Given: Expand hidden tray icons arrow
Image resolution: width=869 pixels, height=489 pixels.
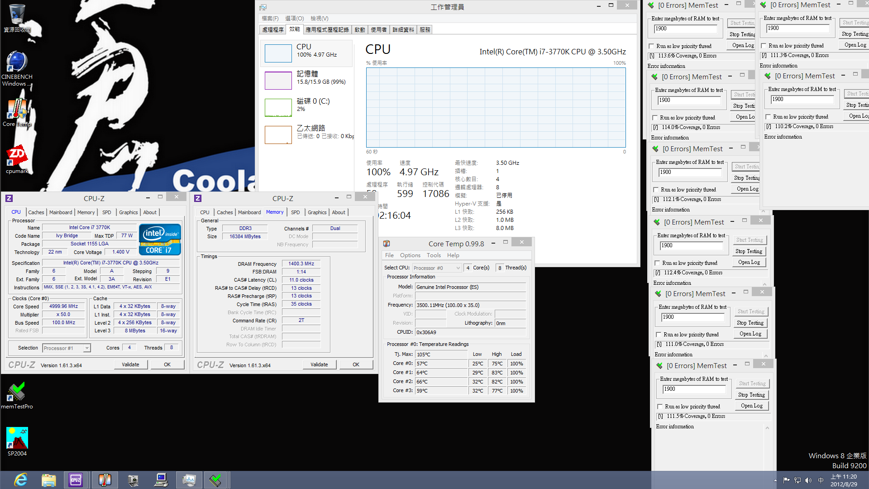Looking at the screenshot, I should [x=775, y=480].
